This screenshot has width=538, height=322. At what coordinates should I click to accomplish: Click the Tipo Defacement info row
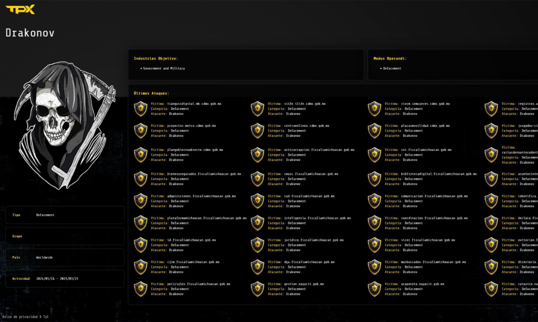65,215
